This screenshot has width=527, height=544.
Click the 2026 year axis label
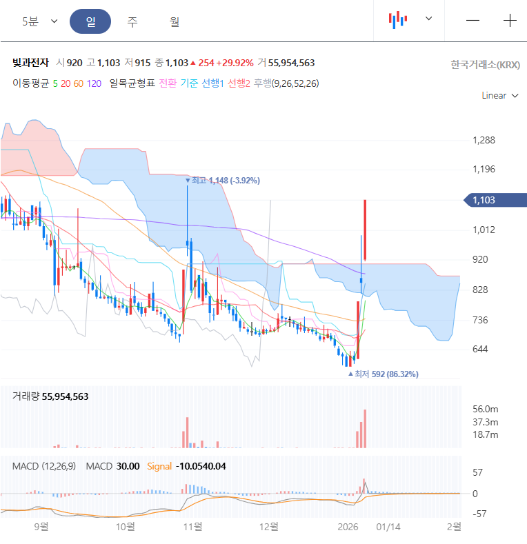point(348,527)
